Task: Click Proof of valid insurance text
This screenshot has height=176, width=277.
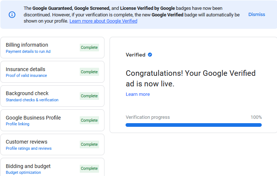Action: pos(26,75)
